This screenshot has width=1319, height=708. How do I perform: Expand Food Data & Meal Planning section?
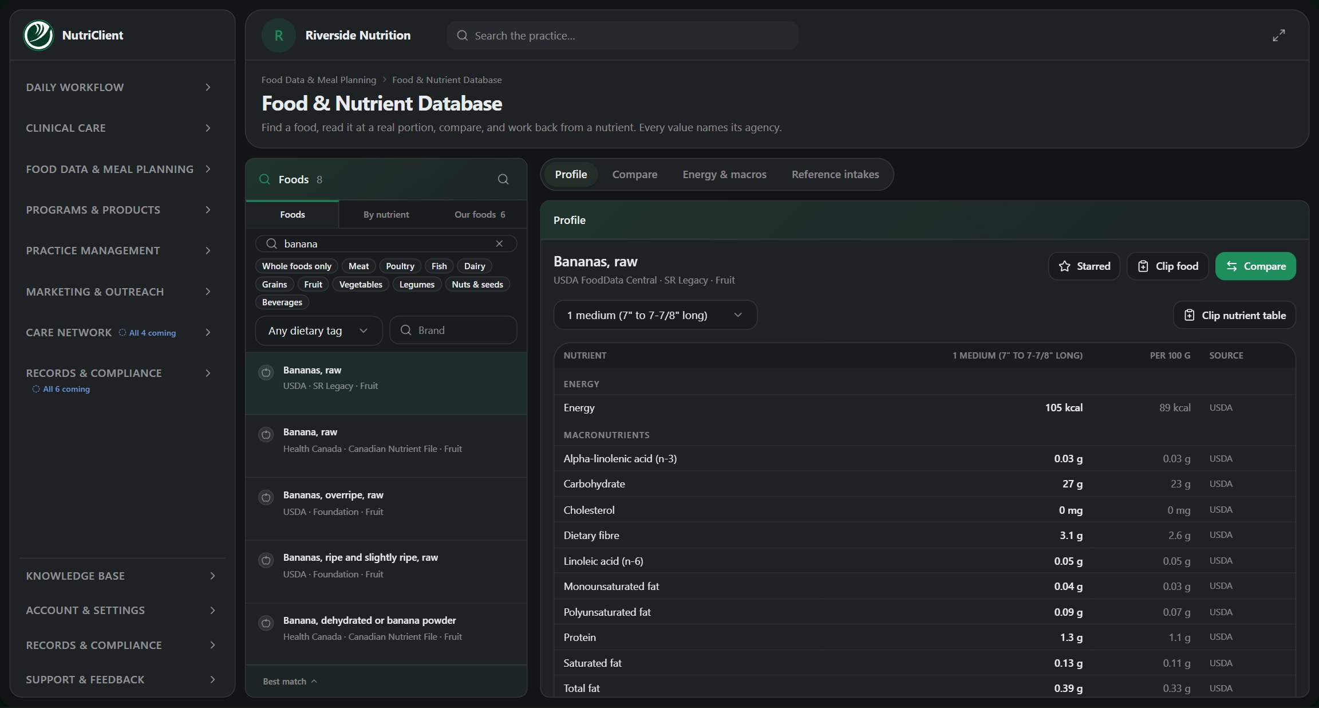[x=119, y=169]
